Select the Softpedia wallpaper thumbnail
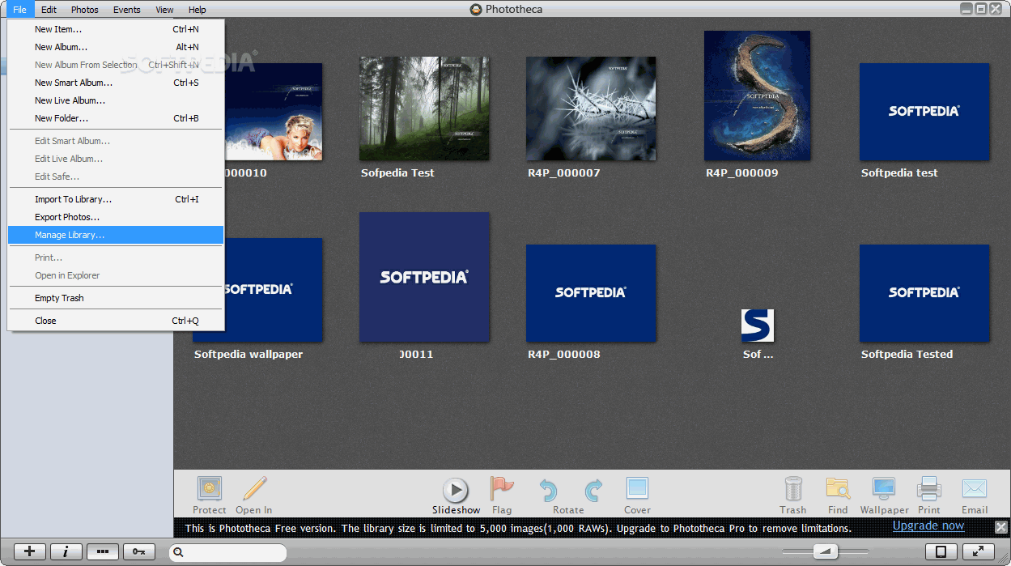 click(274, 290)
